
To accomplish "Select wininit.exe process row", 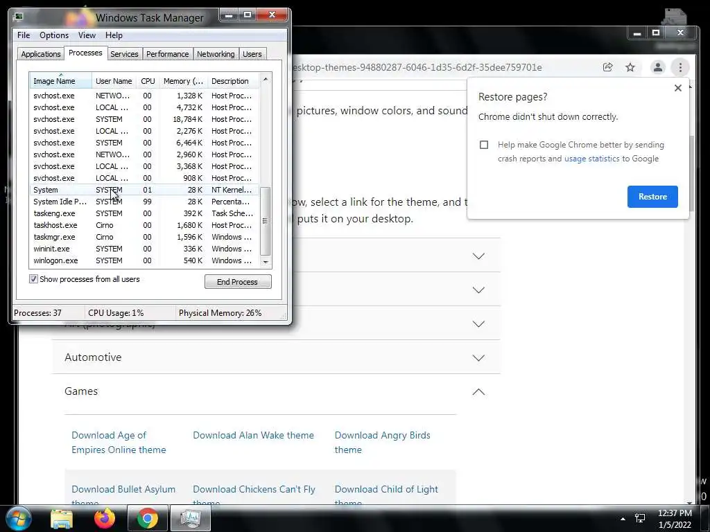I will tap(144, 249).
